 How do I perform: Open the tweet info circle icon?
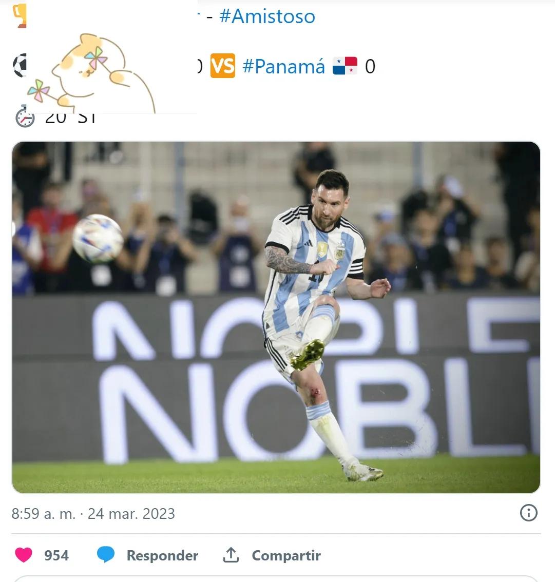click(529, 513)
